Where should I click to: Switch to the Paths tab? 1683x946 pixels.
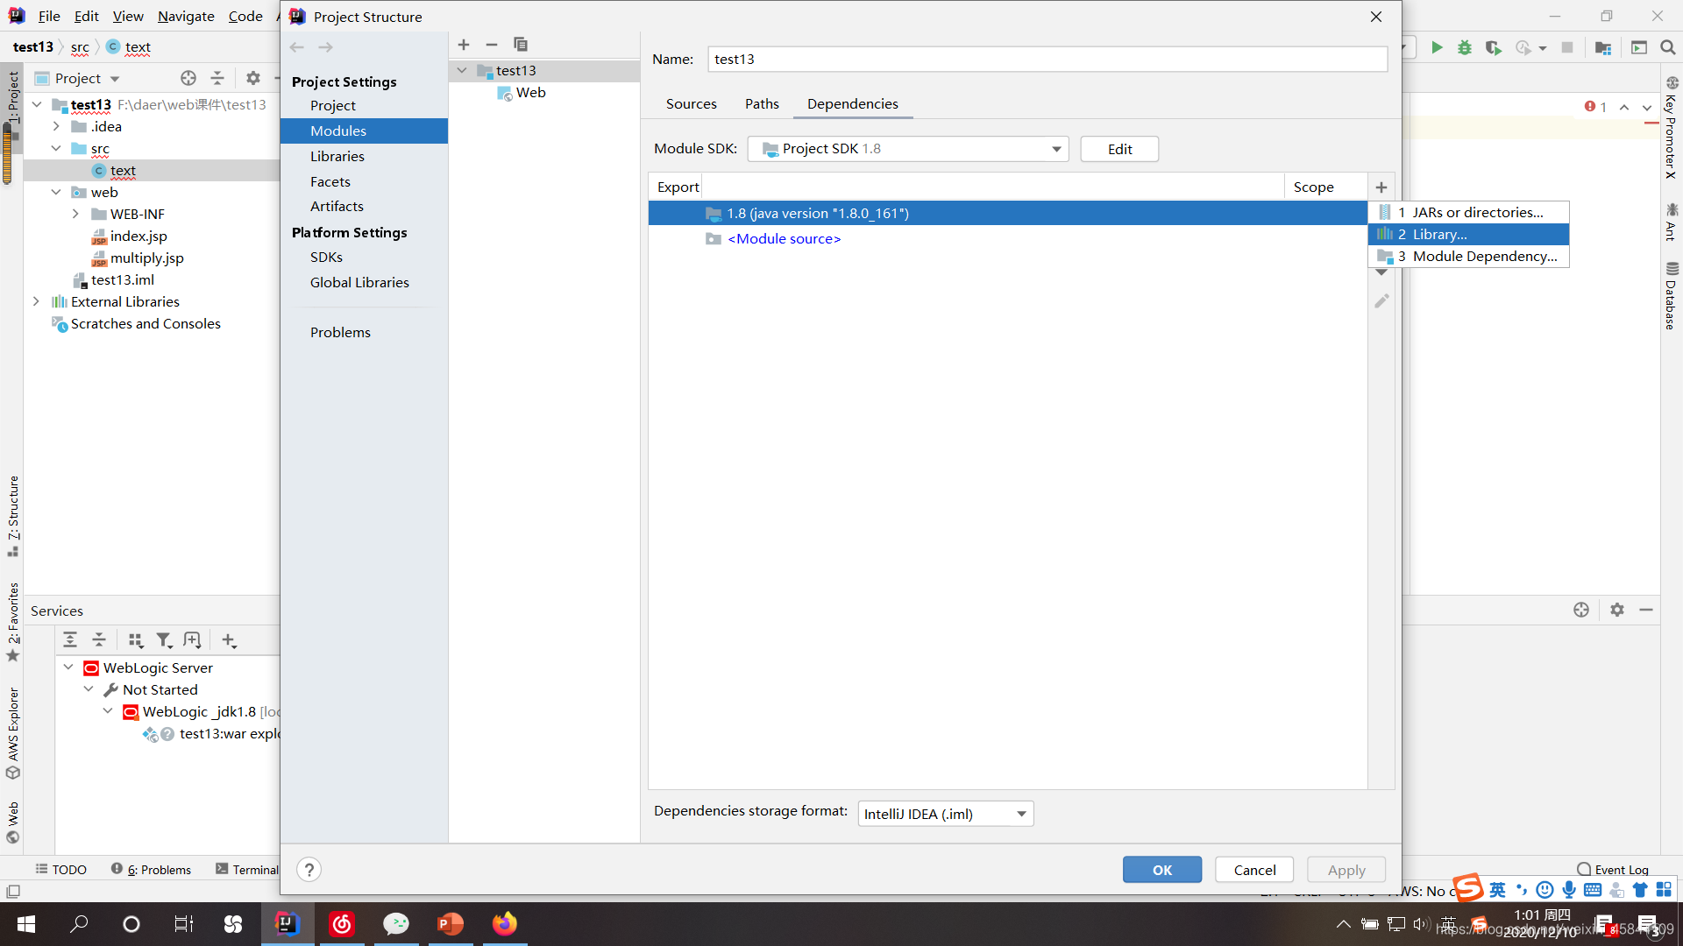pos(762,103)
